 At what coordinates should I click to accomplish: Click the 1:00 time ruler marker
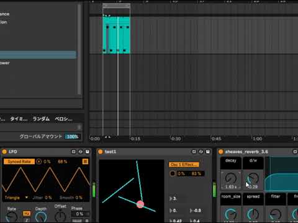[x=257, y=139]
